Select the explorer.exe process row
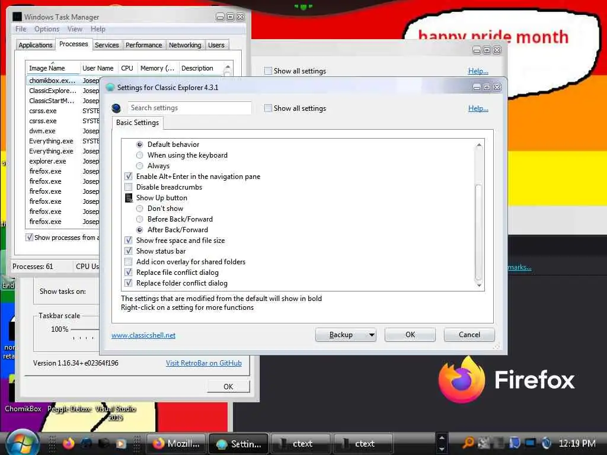The image size is (607, 455). point(64,161)
